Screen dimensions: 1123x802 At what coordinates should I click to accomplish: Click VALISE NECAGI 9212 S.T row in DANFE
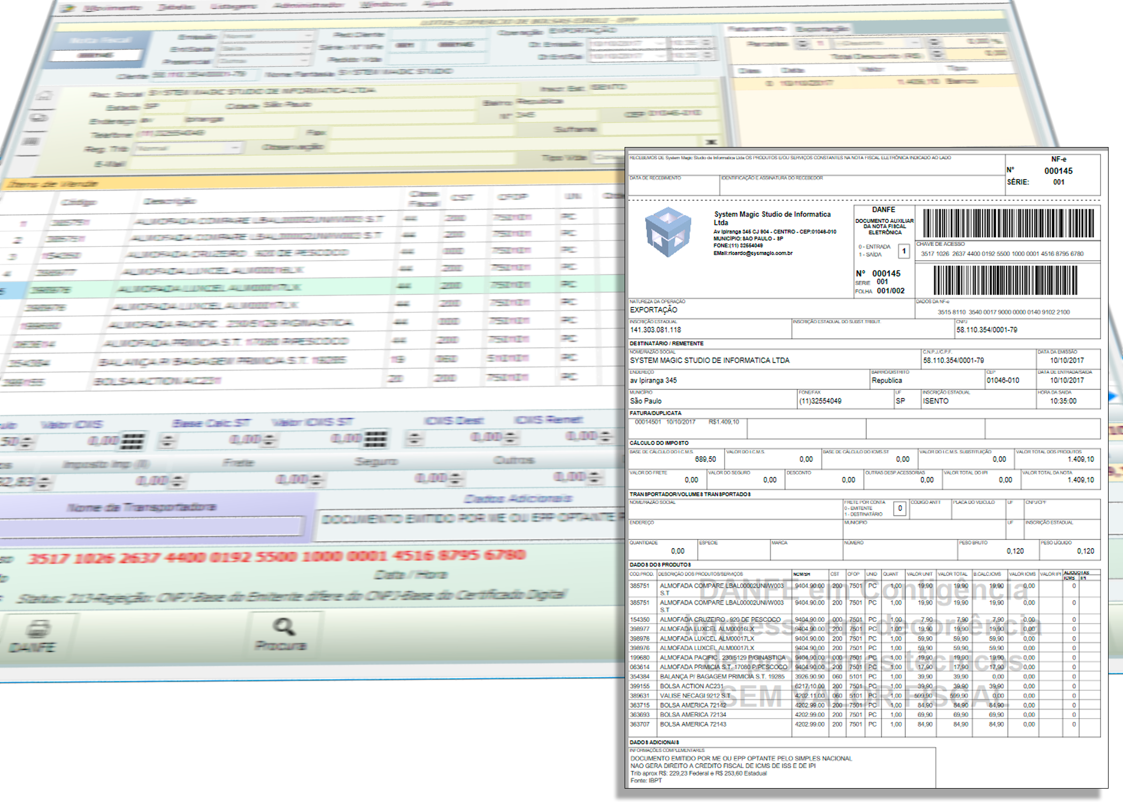point(864,696)
